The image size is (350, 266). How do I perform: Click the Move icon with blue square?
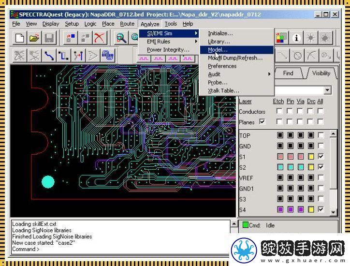tap(71, 38)
